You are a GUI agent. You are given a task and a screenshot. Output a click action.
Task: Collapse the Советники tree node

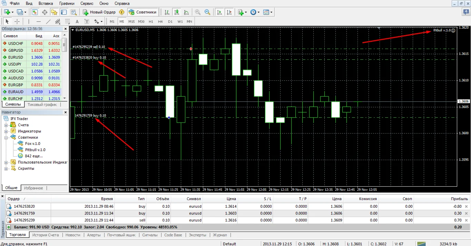pos(6,137)
